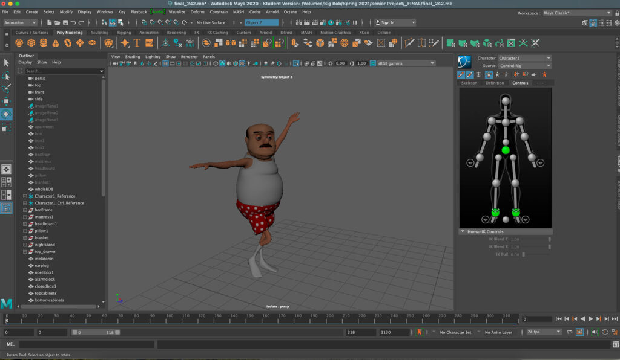620x360 pixels.
Task: Click the polygon cone shelf icon
Action: point(56,43)
